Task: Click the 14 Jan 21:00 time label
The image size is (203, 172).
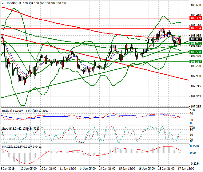Action: pyautogui.click(x=107, y=169)
